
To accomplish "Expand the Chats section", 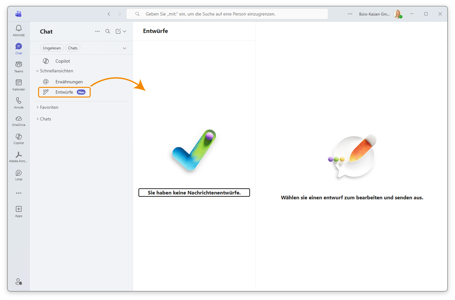I will 45,119.
